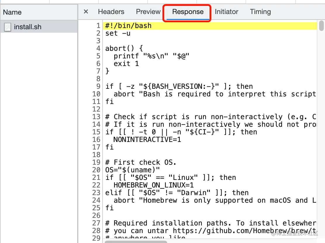Click the '"$OS" == "Linux"' line

coord(171,178)
